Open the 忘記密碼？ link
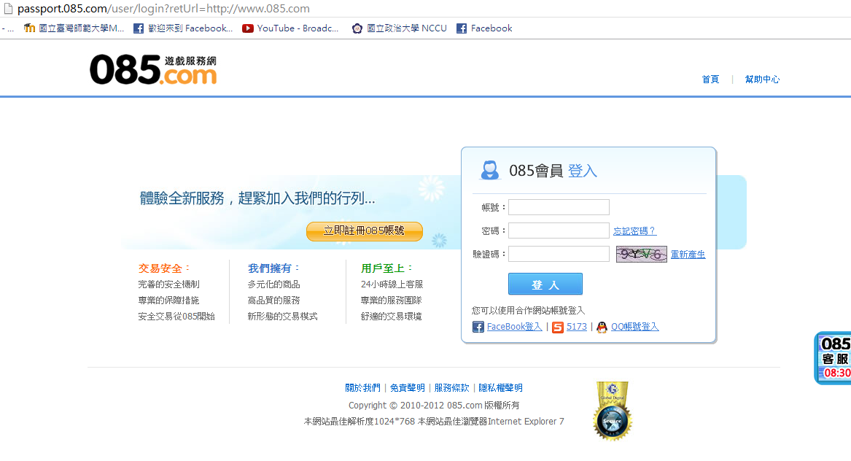 [x=634, y=230]
